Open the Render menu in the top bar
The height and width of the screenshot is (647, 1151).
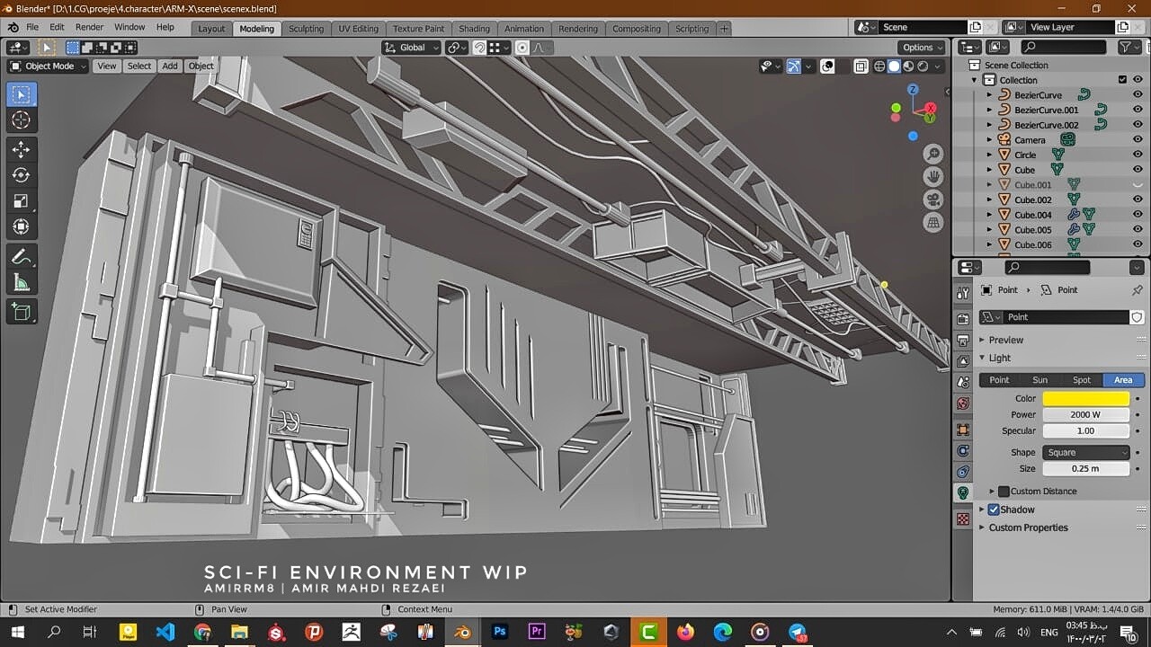[89, 27]
